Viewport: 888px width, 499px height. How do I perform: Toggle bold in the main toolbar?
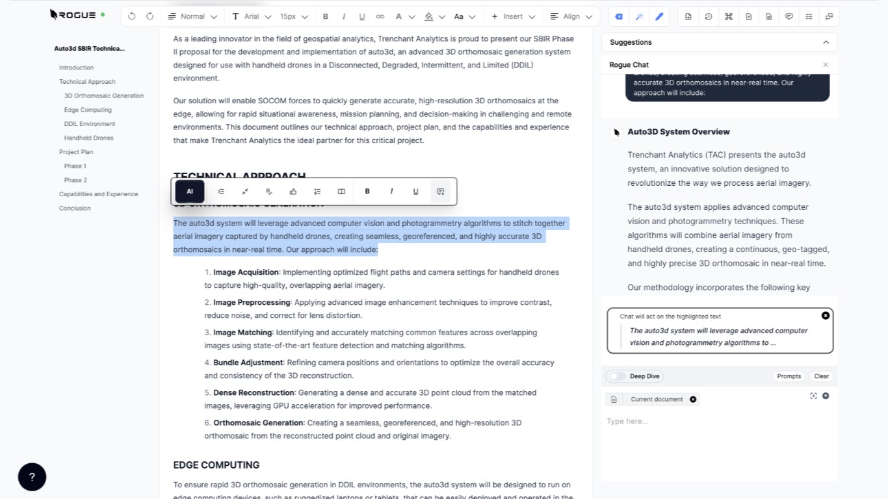click(326, 16)
